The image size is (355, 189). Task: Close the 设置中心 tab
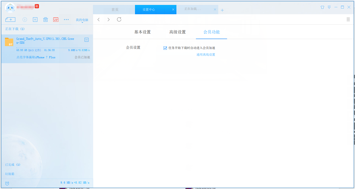(173, 10)
